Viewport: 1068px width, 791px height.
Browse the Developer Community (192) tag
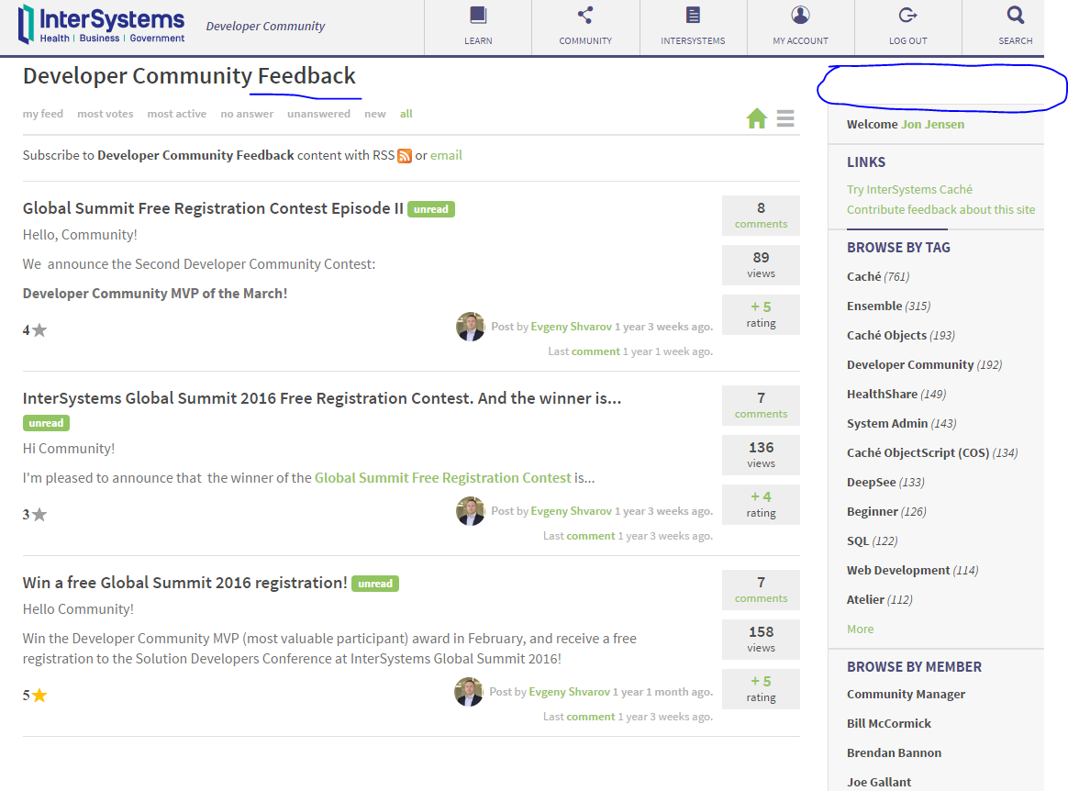(x=924, y=364)
